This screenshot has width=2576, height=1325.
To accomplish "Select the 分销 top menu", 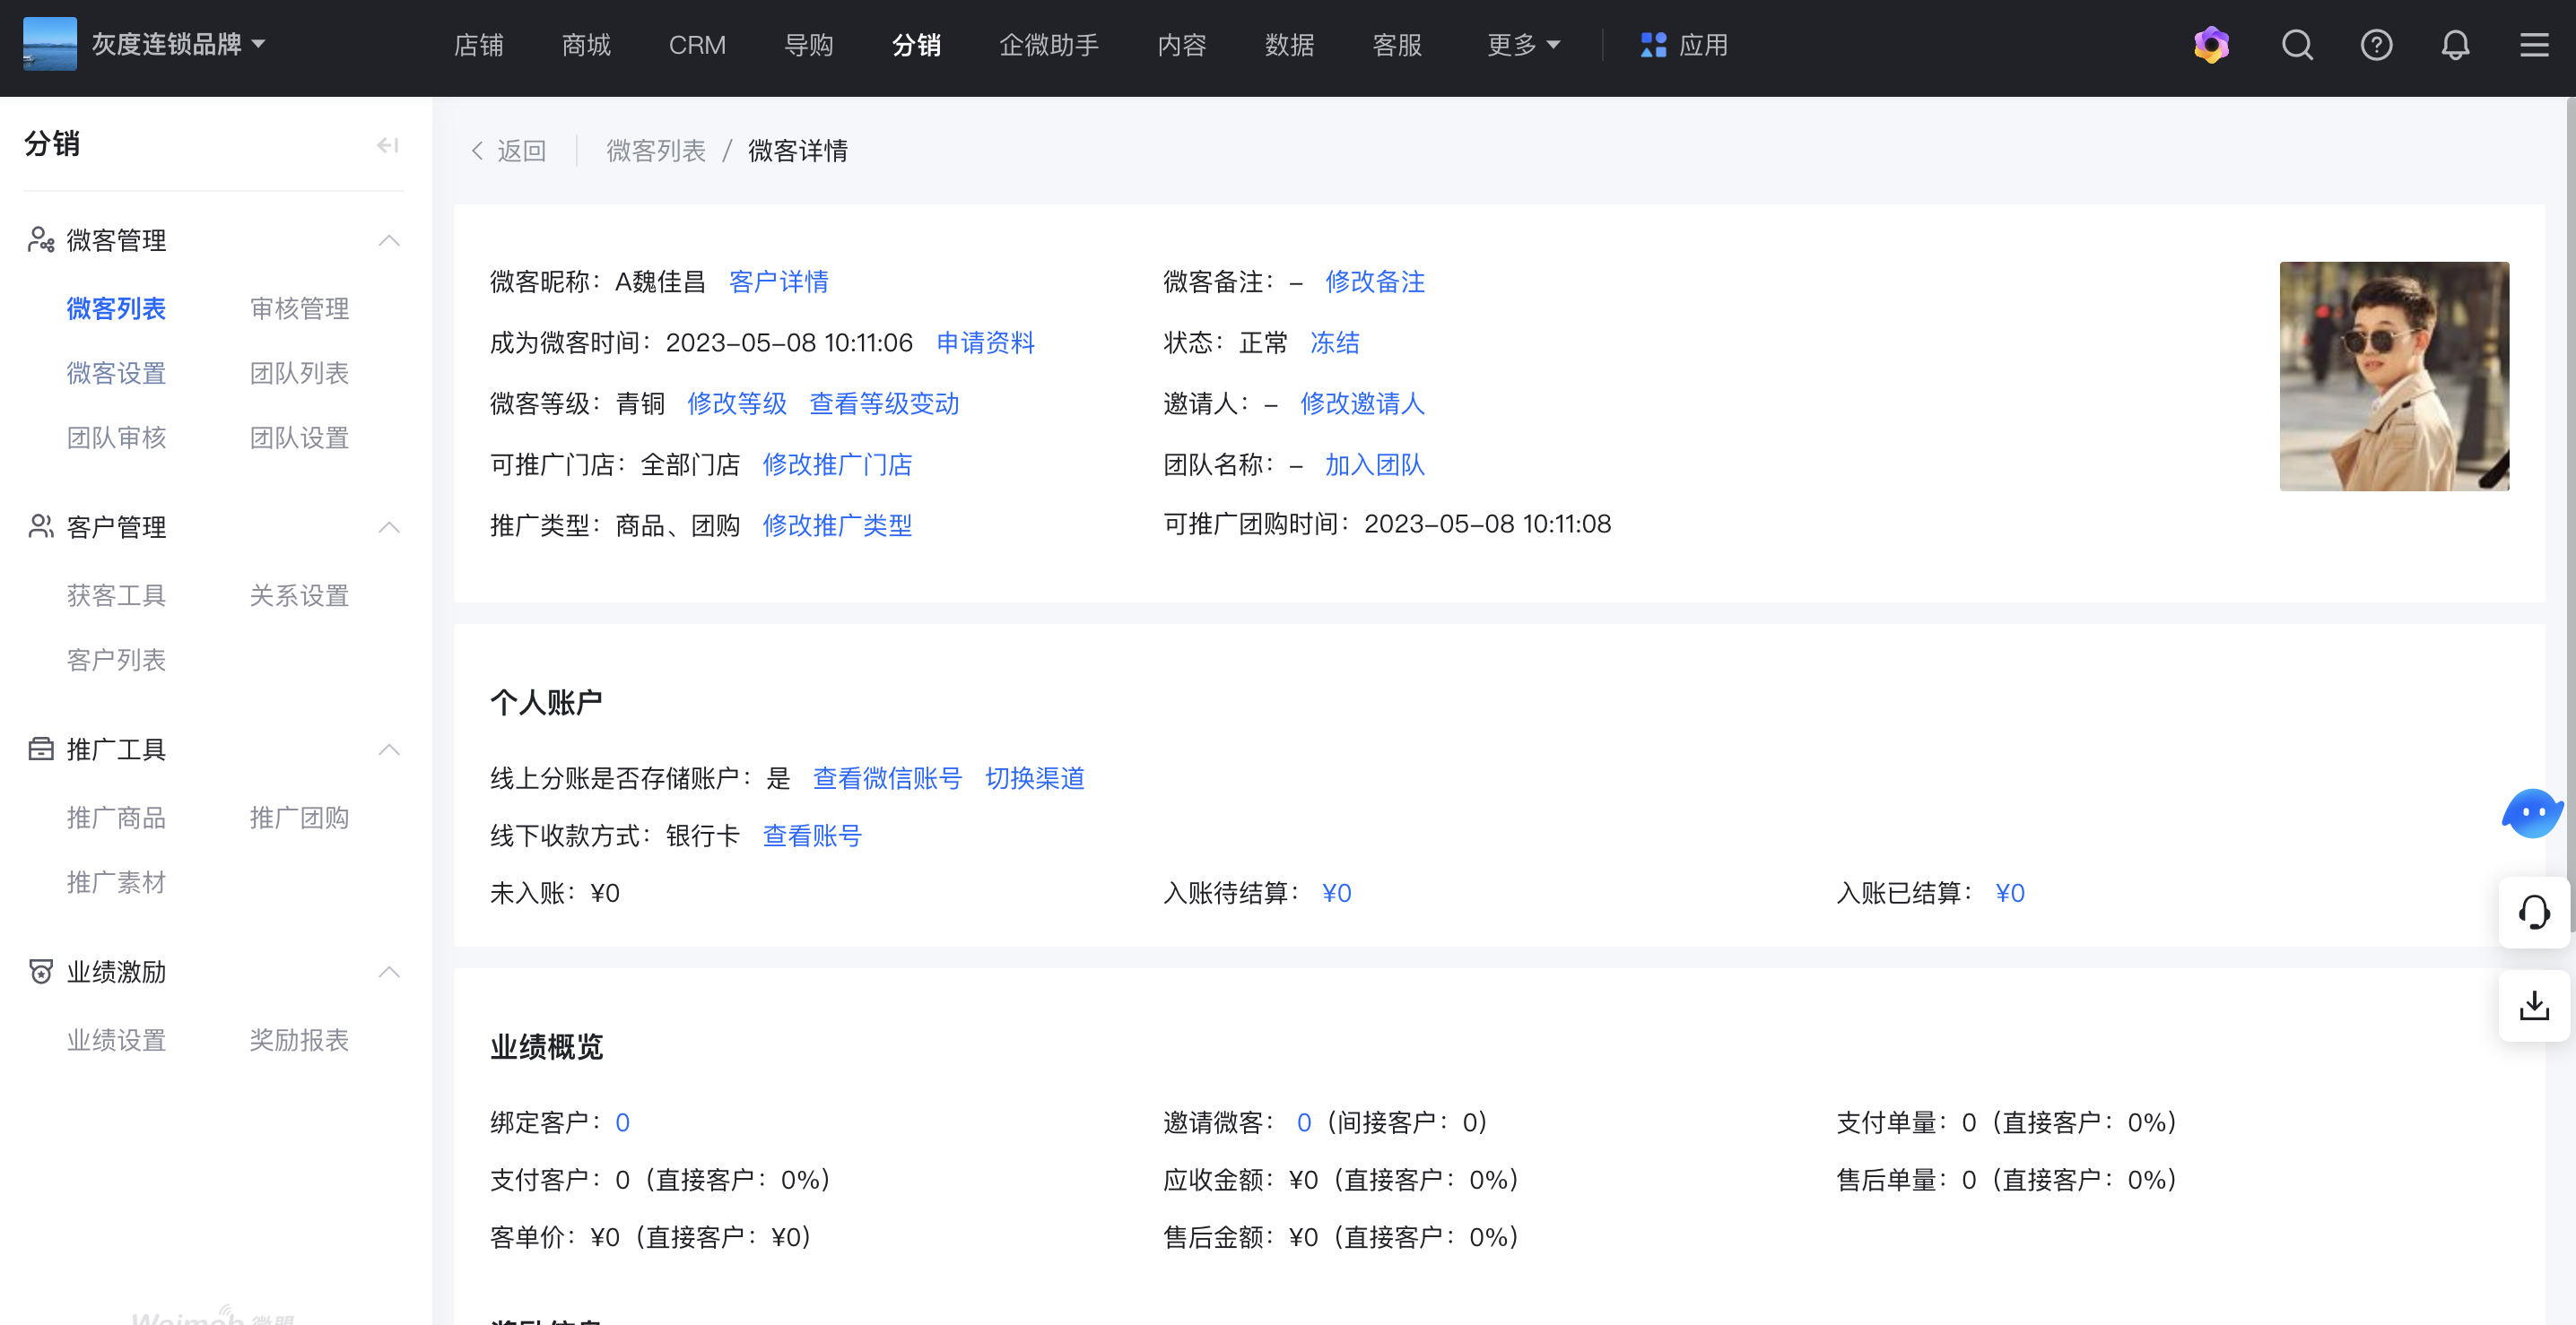I will tap(916, 45).
